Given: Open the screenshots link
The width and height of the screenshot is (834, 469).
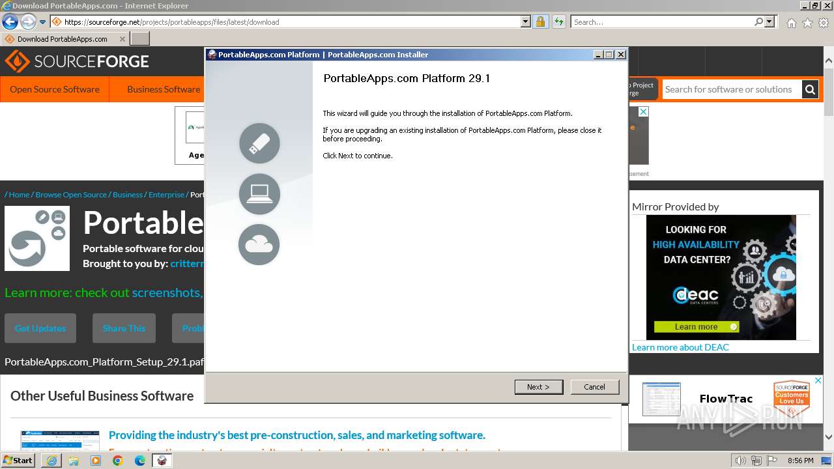Looking at the screenshot, I should coord(166,292).
